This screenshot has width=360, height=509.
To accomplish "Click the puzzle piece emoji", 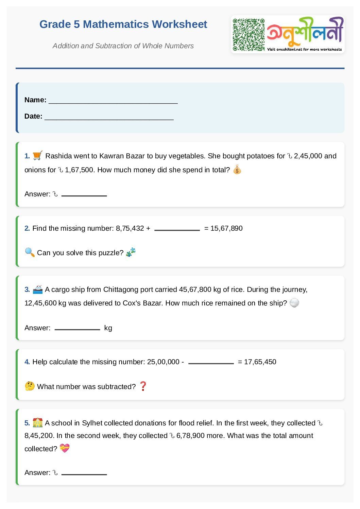I will 131,252.
